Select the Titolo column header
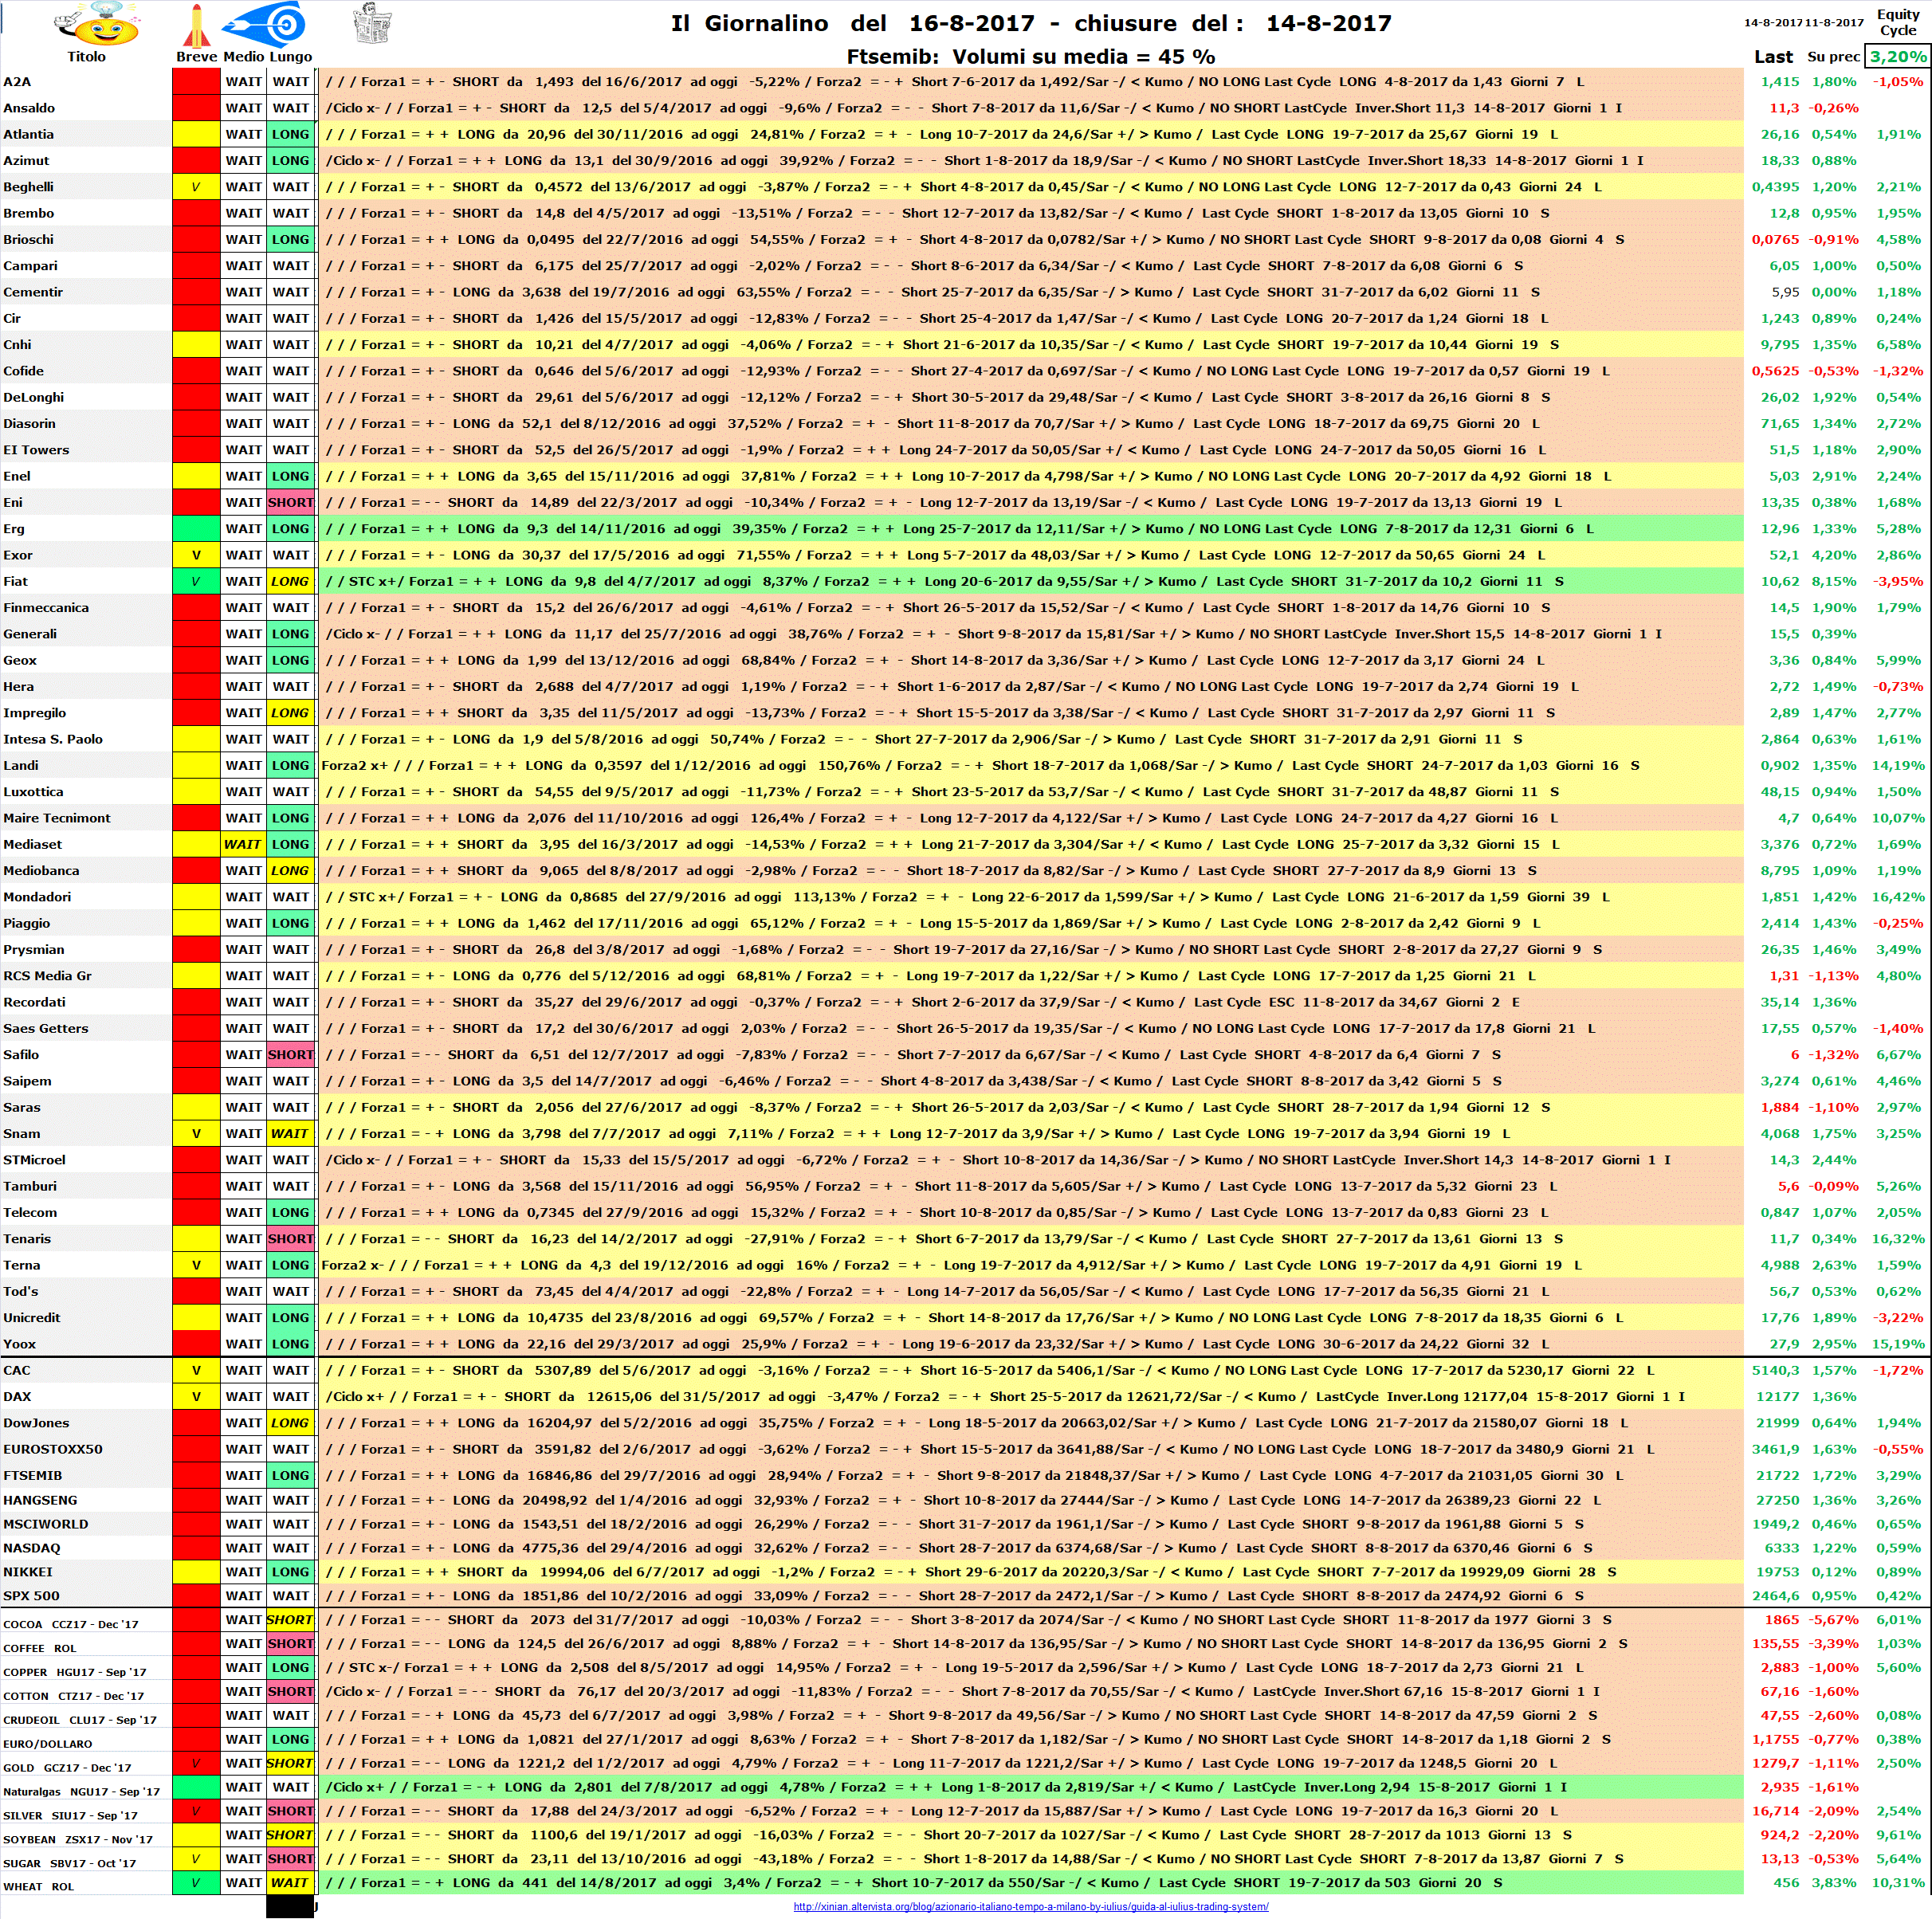The height and width of the screenshot is (1919, 1932). click(x=86, y=57)
